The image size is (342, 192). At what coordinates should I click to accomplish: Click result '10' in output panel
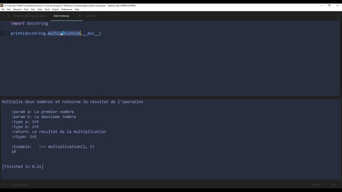(13, 151)
